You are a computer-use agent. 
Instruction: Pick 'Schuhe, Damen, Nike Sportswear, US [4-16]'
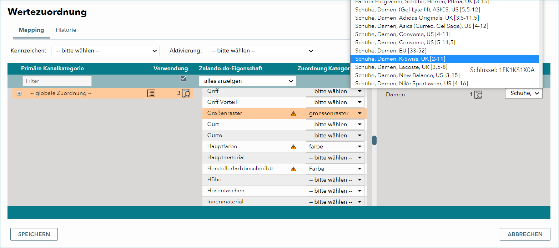(x=444, y=83)
